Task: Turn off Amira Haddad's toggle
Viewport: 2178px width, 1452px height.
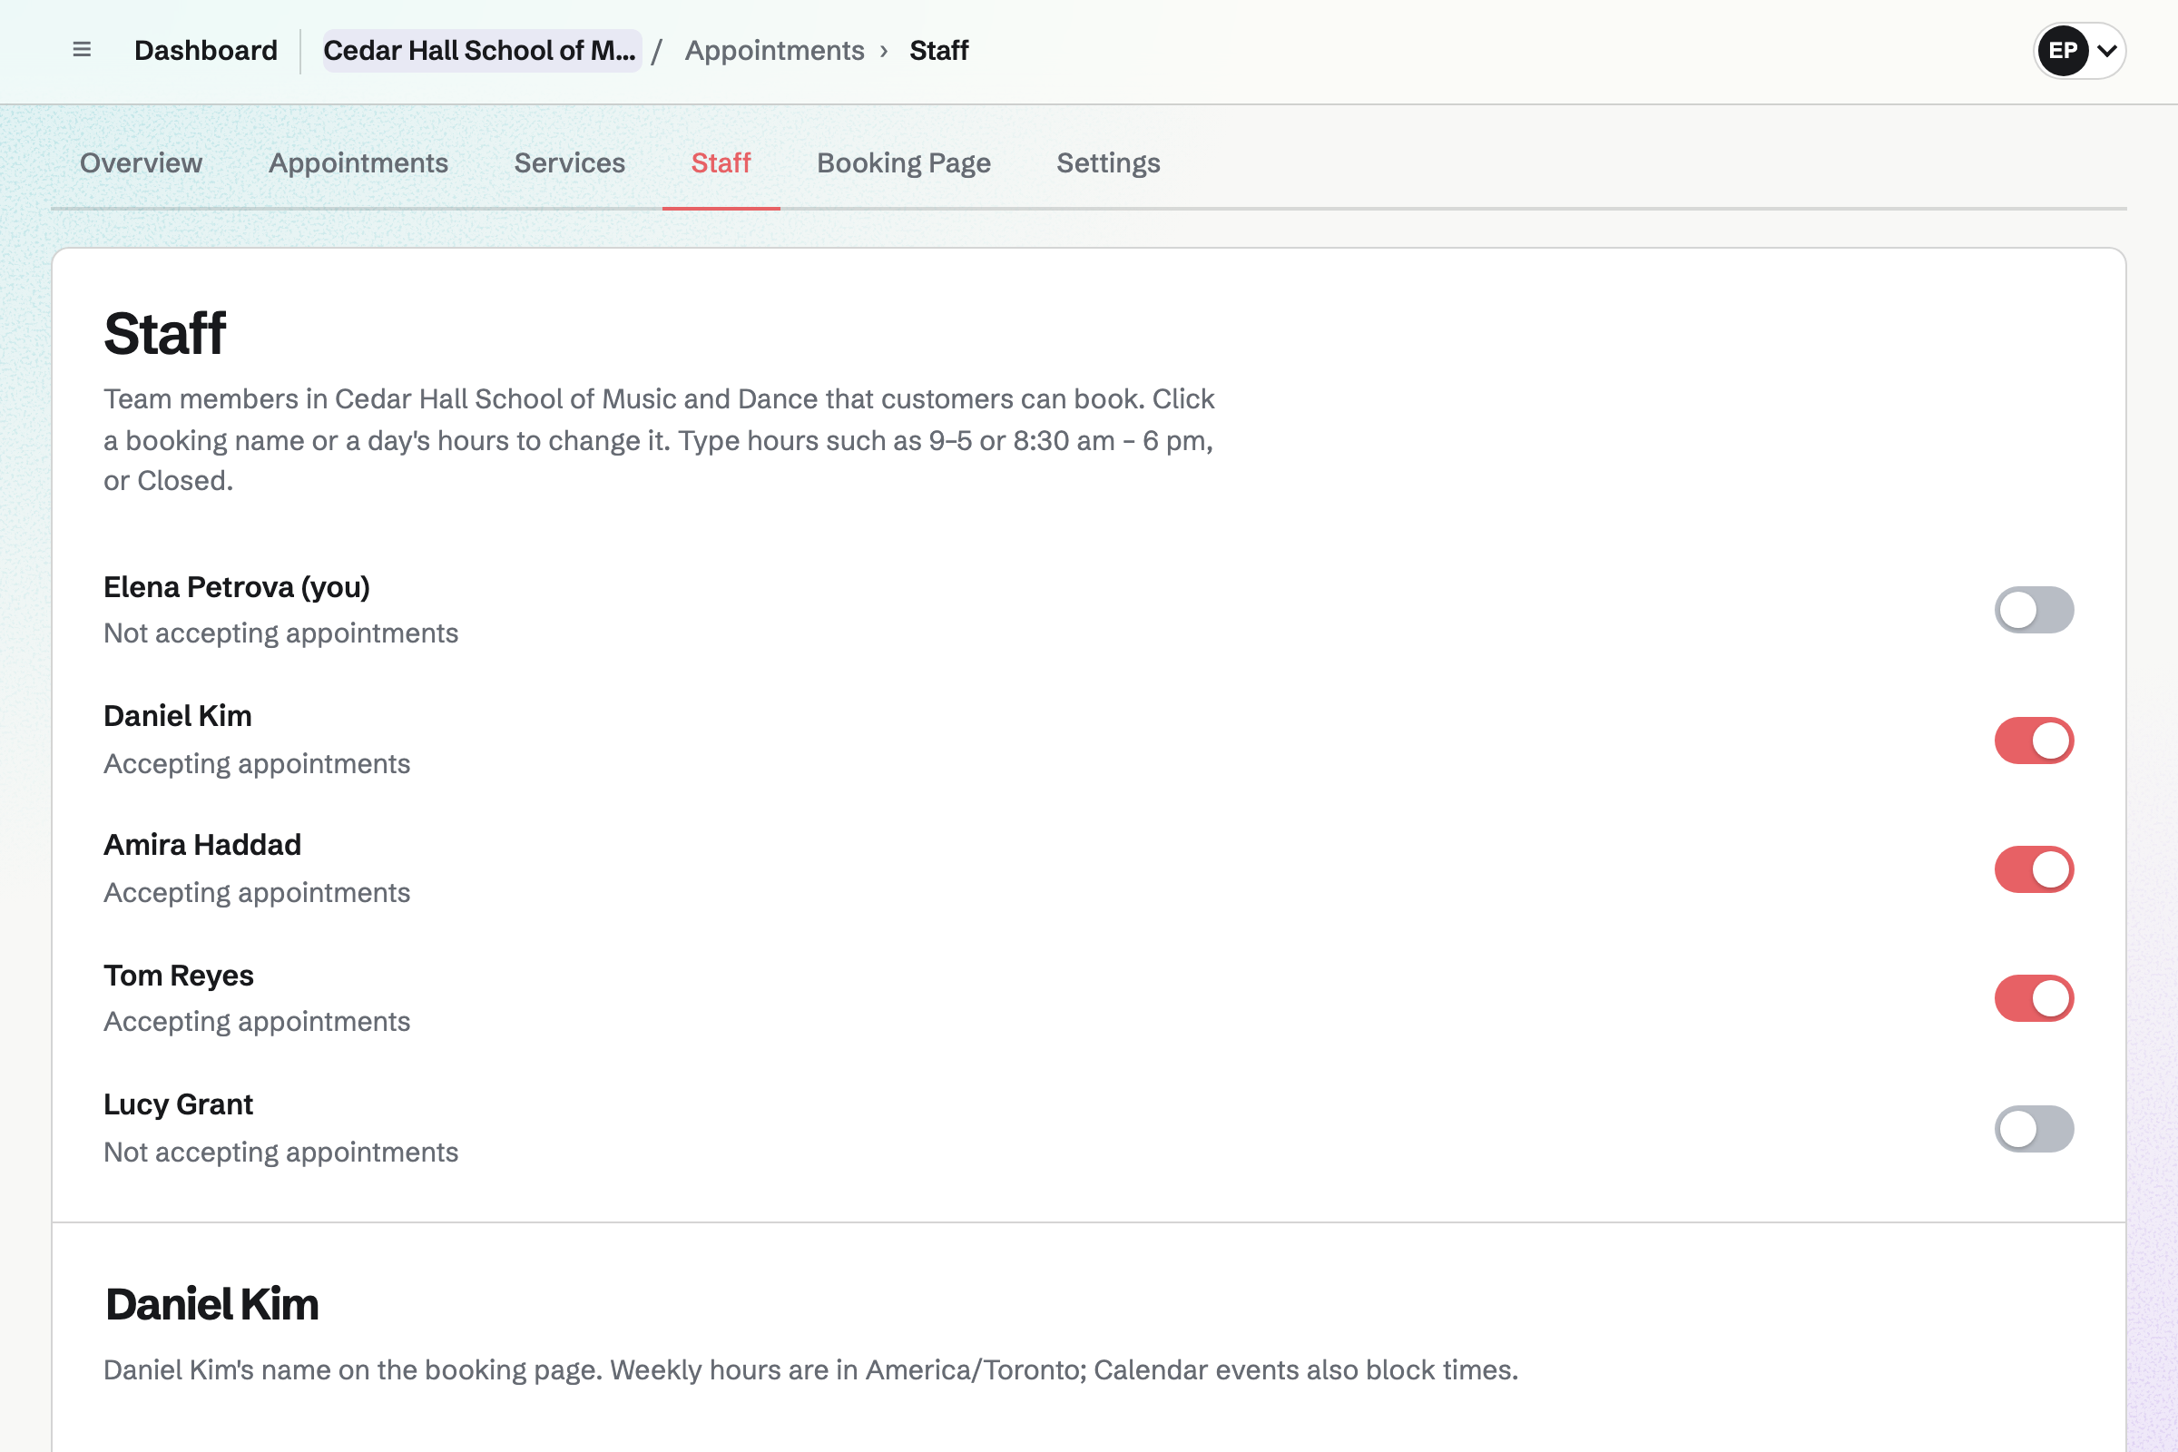Action: [x=2034, y=869]
